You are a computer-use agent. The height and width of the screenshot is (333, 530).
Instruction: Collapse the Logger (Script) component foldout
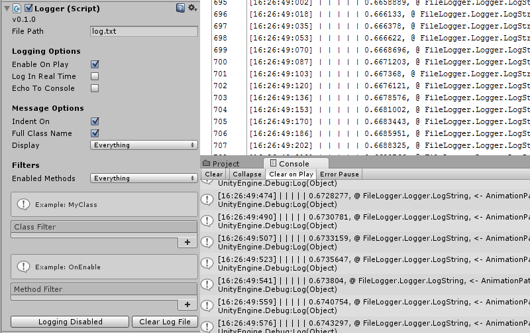(7, 9)
